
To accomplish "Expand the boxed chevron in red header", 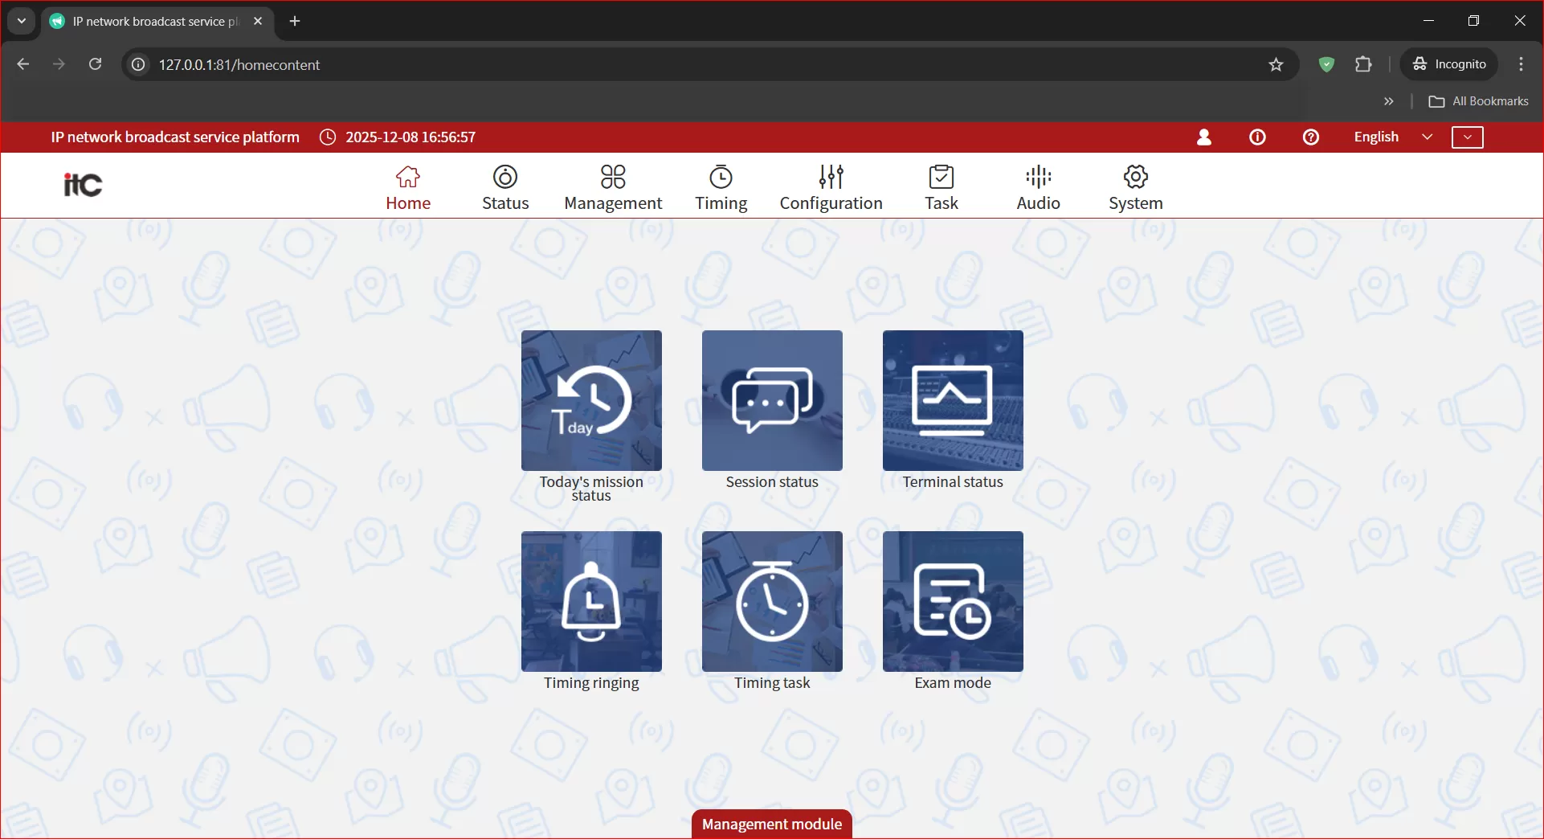I will [1467, 137].
